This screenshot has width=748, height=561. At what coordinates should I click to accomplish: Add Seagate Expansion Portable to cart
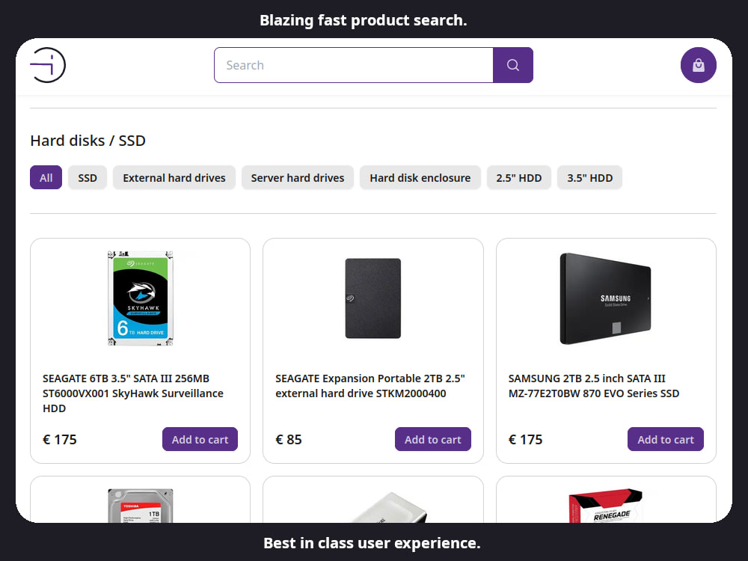click(432, 439)
